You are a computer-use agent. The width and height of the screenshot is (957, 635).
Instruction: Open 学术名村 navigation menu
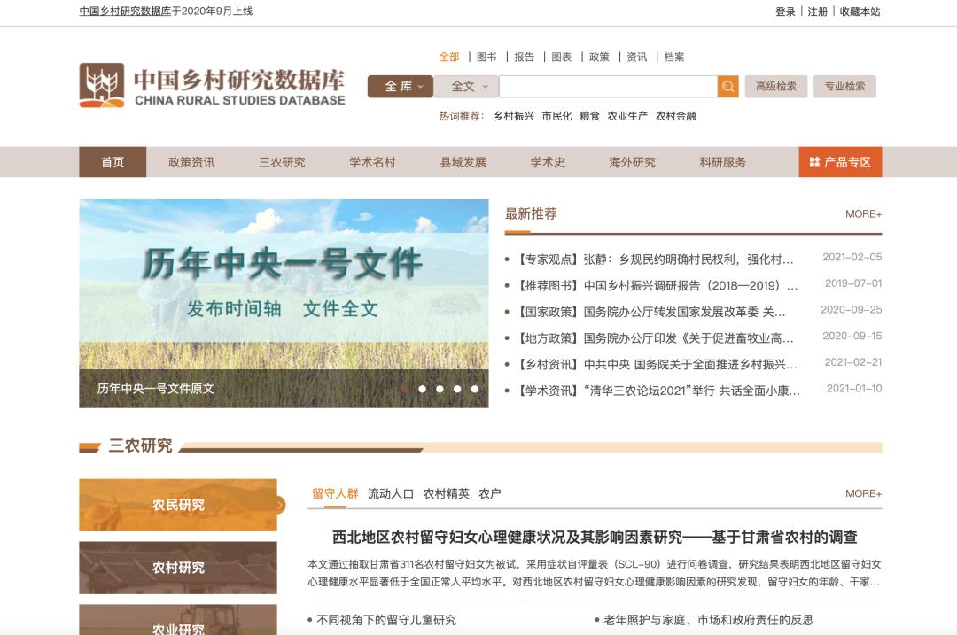[372, 162]
